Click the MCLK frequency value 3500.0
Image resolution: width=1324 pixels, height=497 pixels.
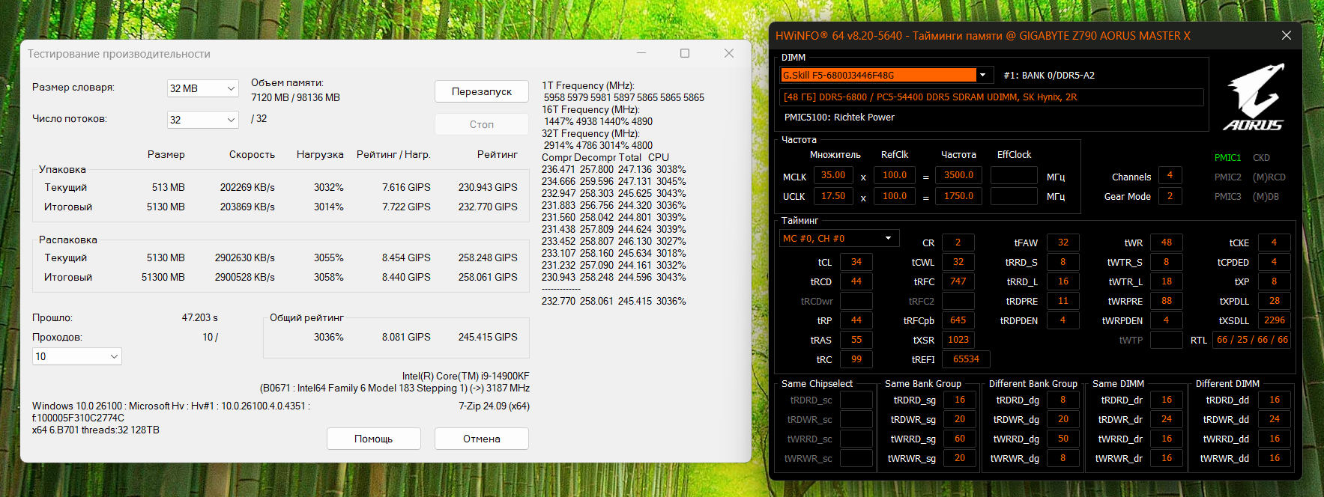(958, 175)
